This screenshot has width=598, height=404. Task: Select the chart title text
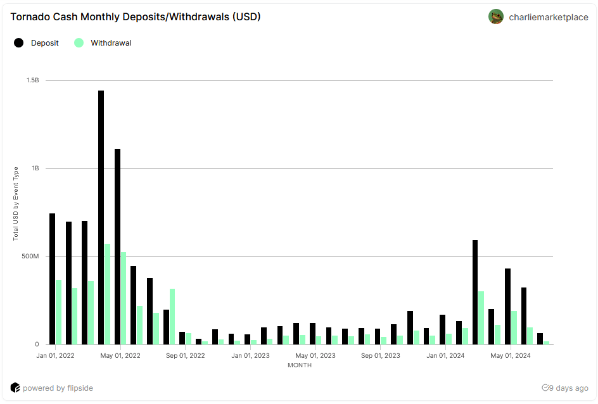pos(136,16)
